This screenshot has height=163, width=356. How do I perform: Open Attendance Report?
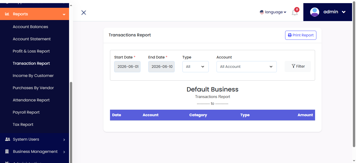[31, 100]
